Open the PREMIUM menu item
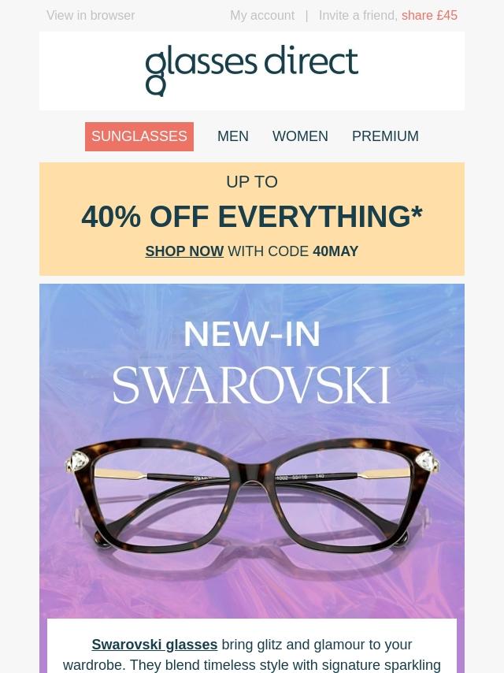The height and width of the screenshot is (673, 504). [x=385, y=136]
